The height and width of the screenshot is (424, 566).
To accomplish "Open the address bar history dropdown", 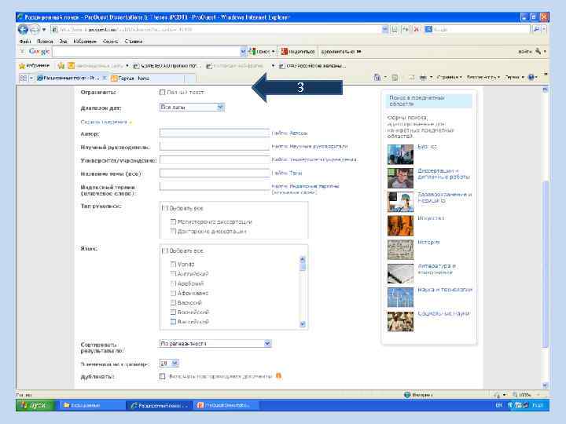I will (x=384, y=29).
